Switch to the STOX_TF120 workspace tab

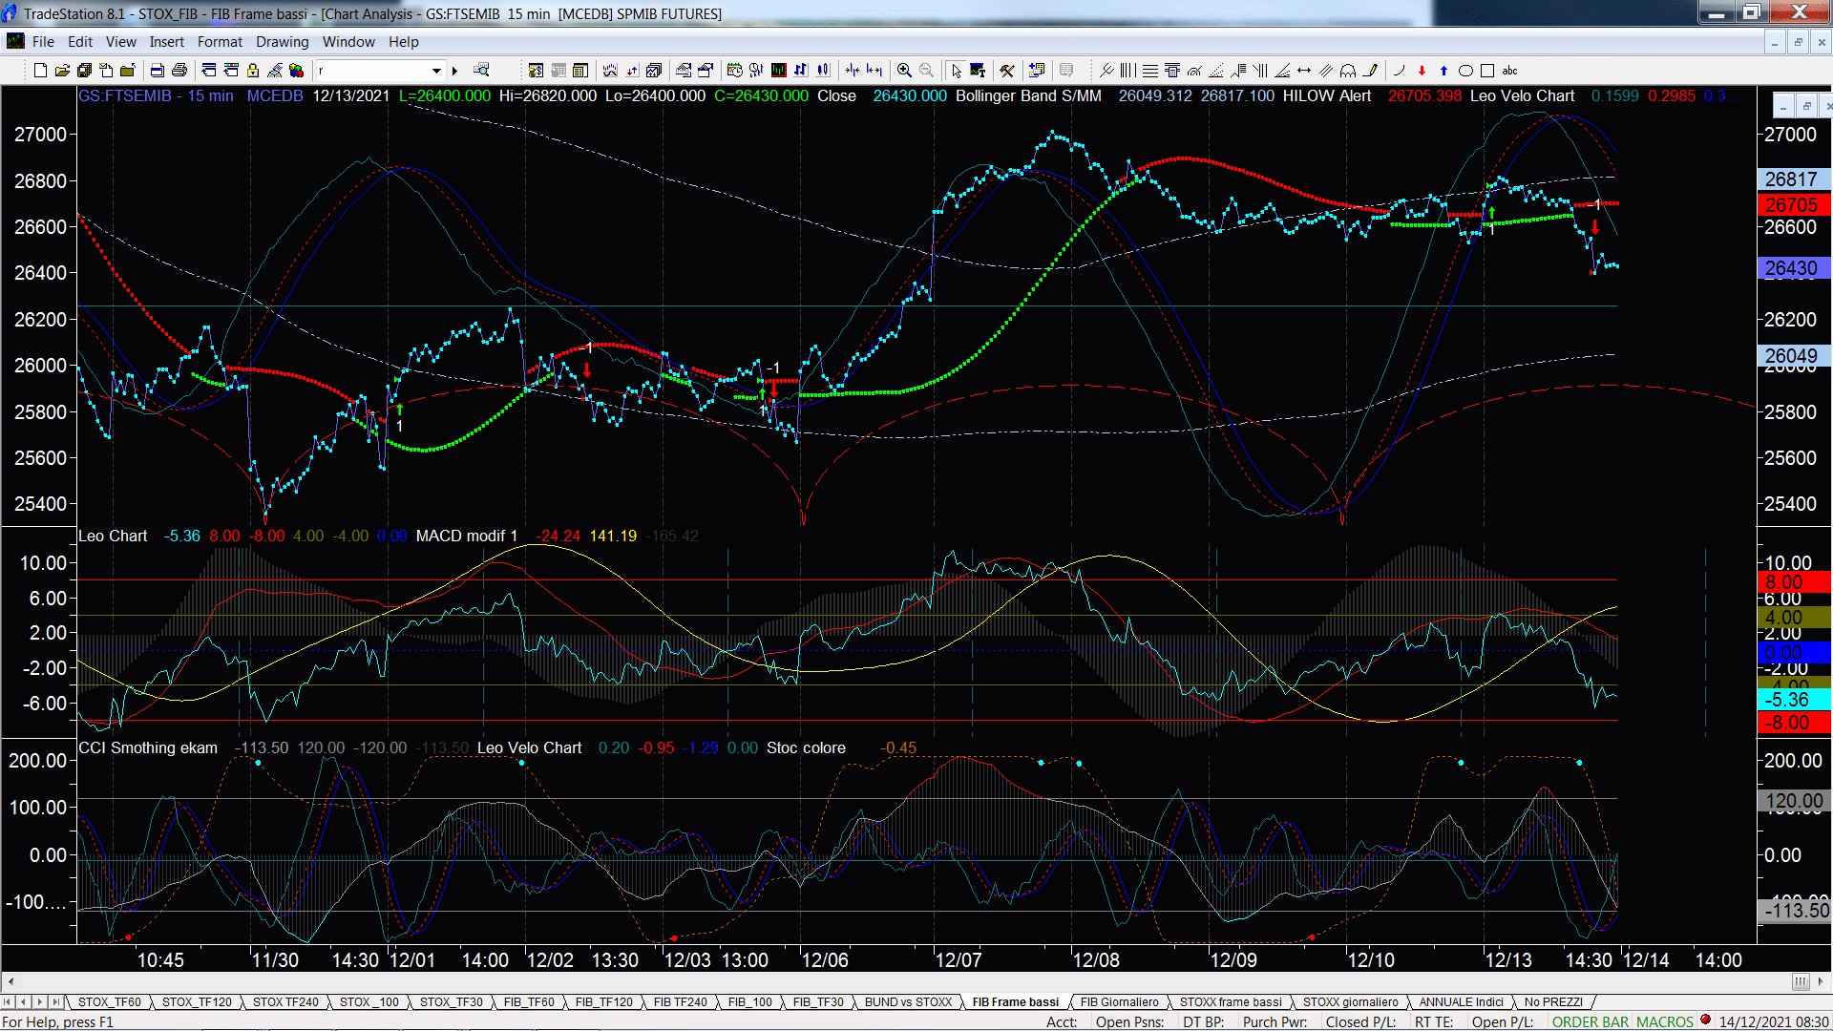tap(197, 1001)
